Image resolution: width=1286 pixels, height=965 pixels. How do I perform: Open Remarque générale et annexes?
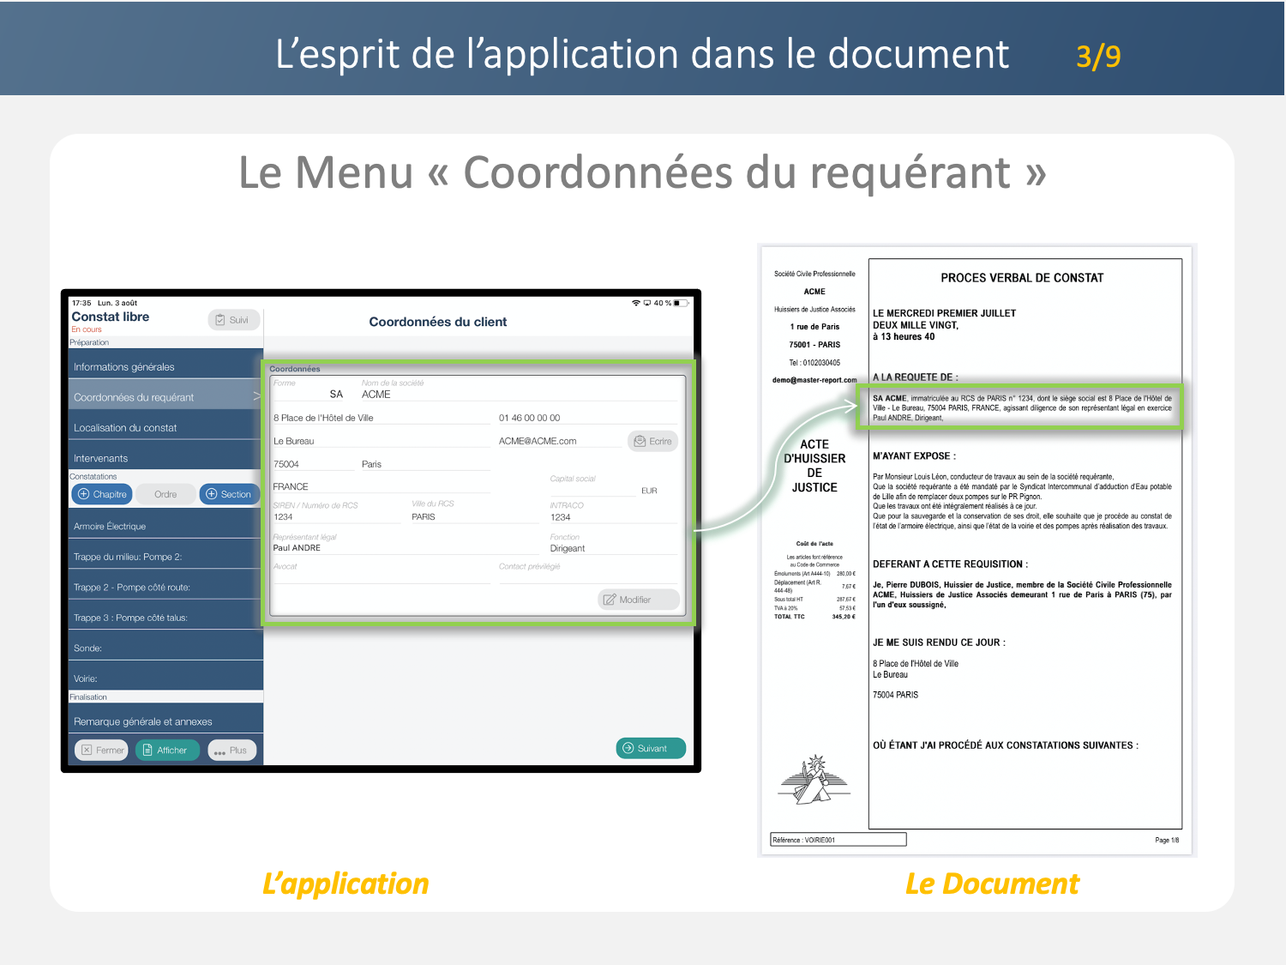tap(163, 721)
